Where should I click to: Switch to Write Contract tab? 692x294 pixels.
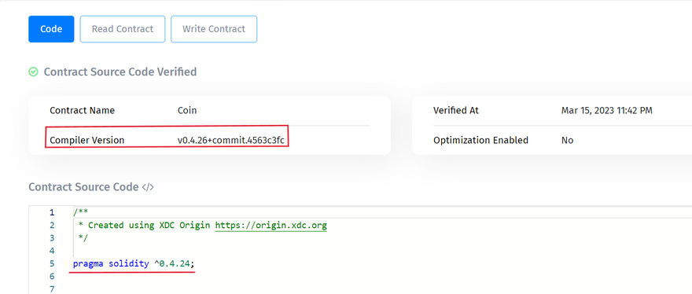(x=214, y=29)
